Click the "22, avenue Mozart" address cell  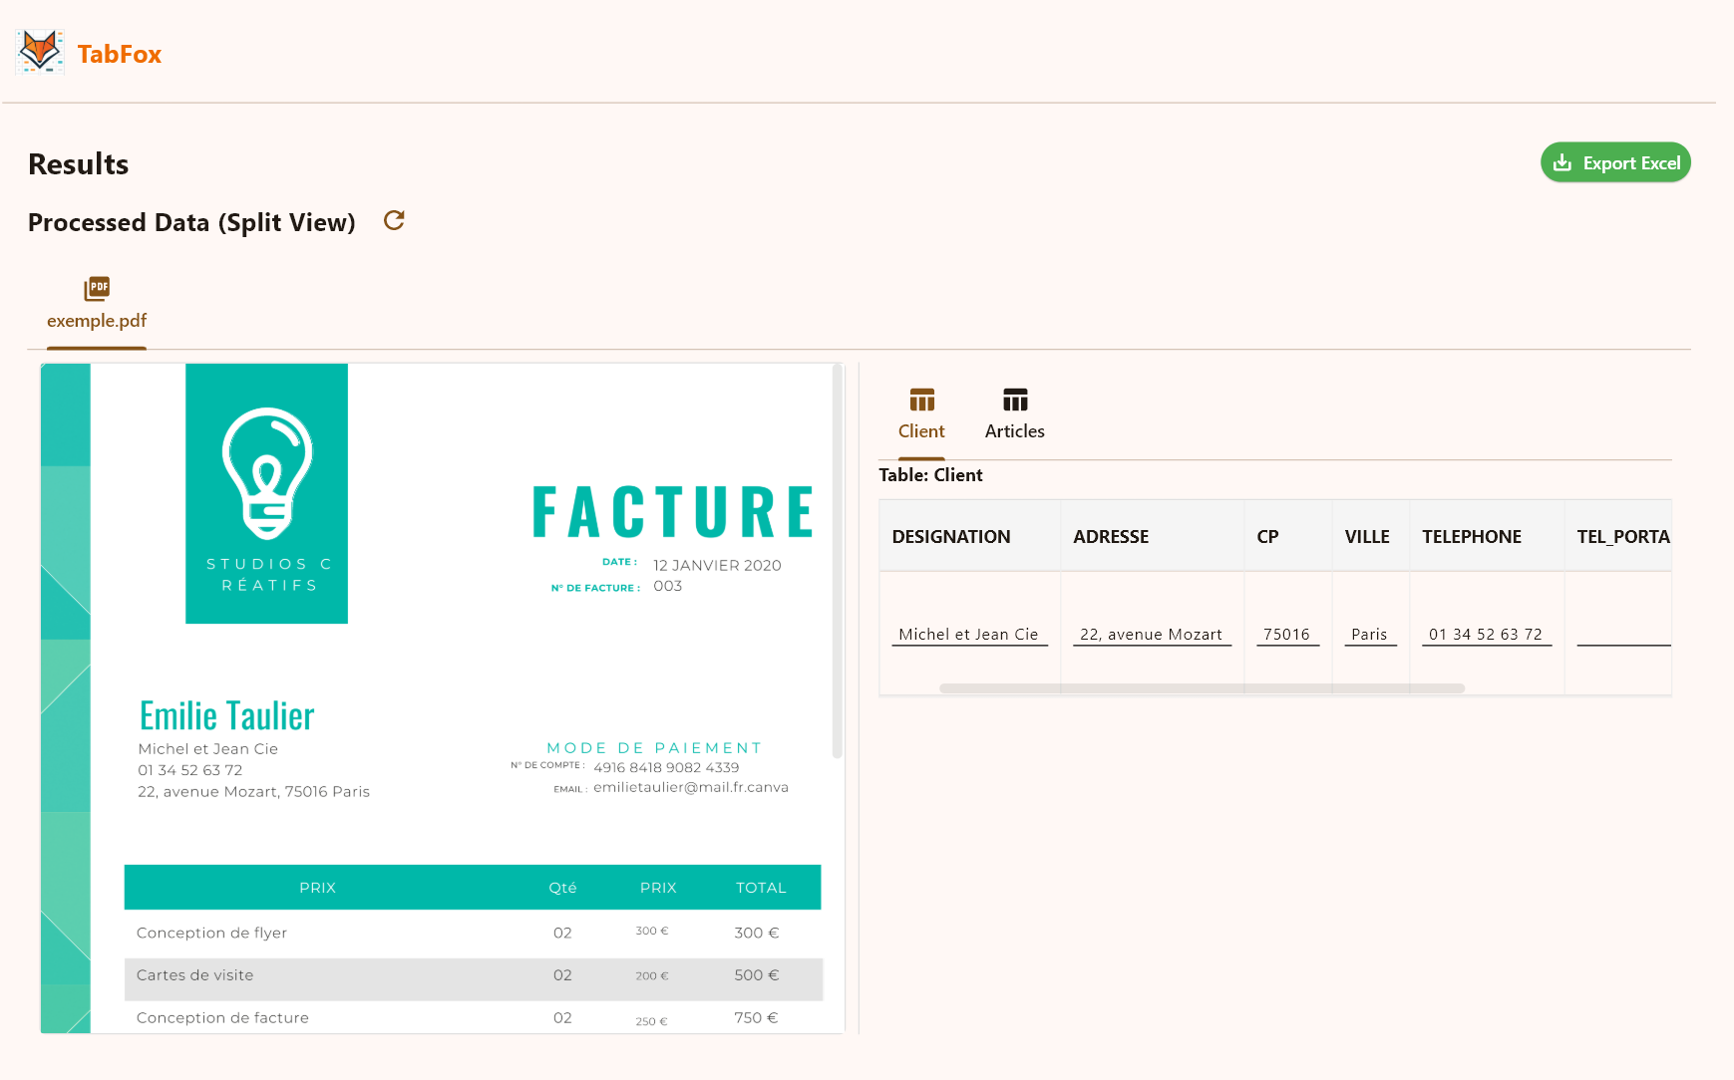coord(1152,634)
